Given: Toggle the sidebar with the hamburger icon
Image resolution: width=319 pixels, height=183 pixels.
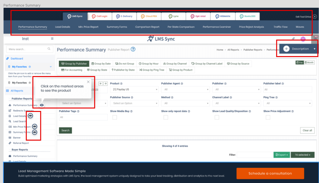Looking at the screenshot, I should click(x=52, y=39).
